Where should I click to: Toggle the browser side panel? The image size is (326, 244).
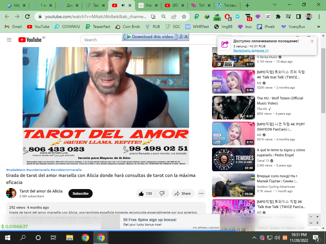tap(299, 17)
